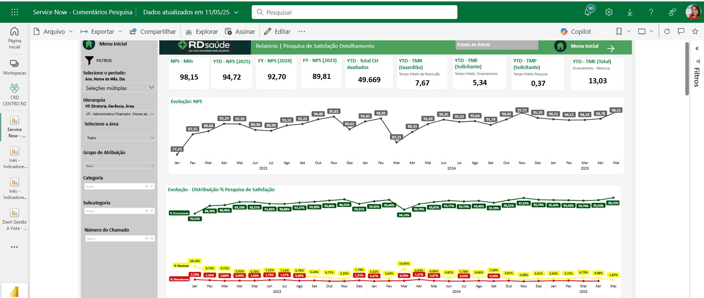Open the app launcher grid icon
This screenshot has height=298, width=704.
(15, 12)
